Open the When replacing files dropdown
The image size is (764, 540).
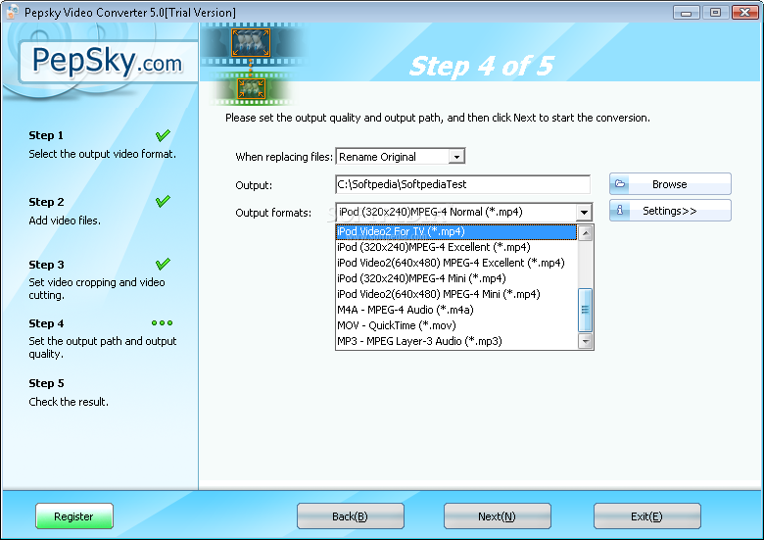(456, 157)
